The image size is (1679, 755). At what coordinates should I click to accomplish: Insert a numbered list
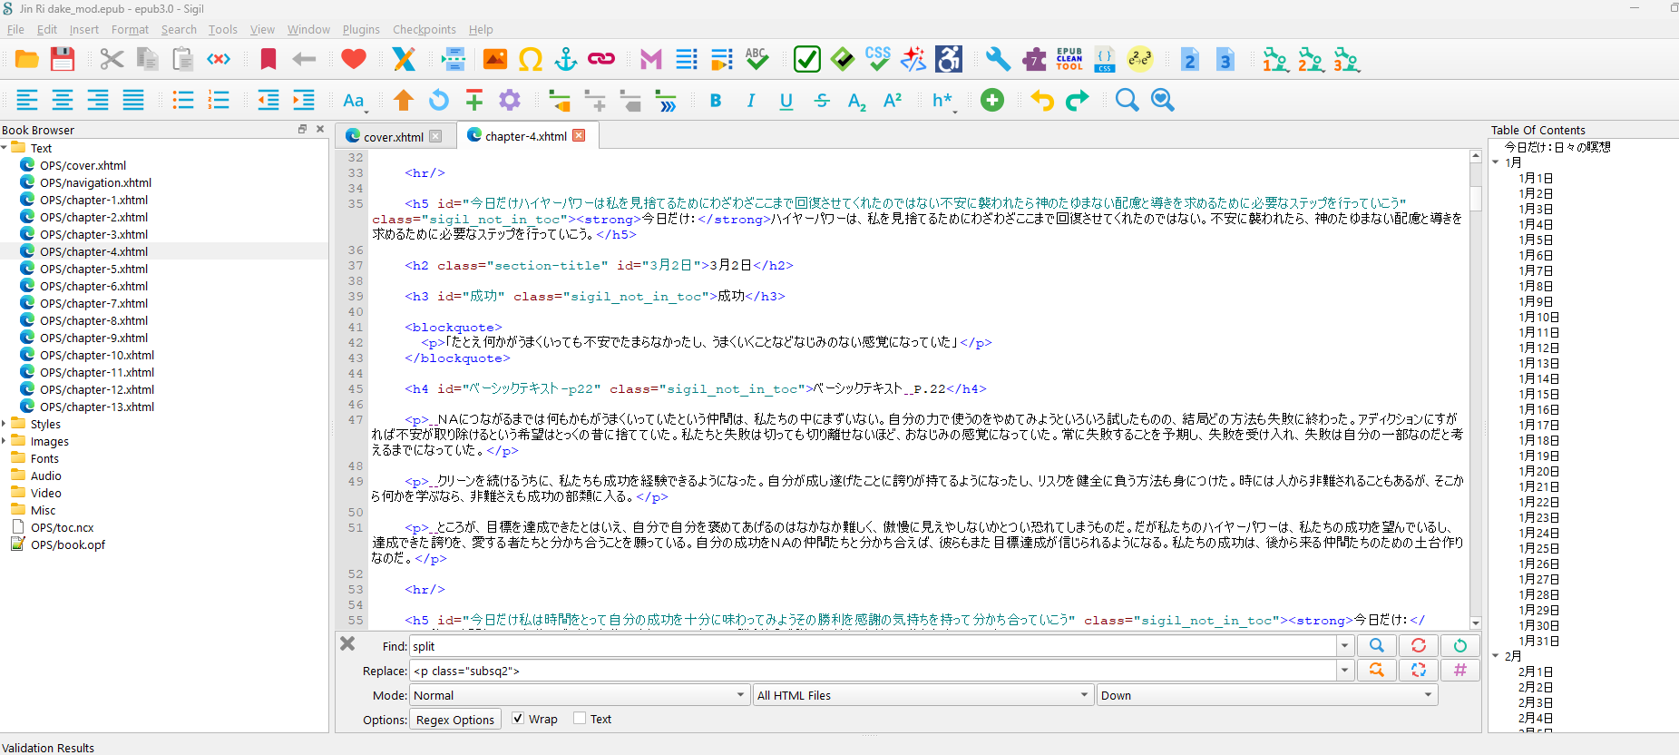point(219,100)
